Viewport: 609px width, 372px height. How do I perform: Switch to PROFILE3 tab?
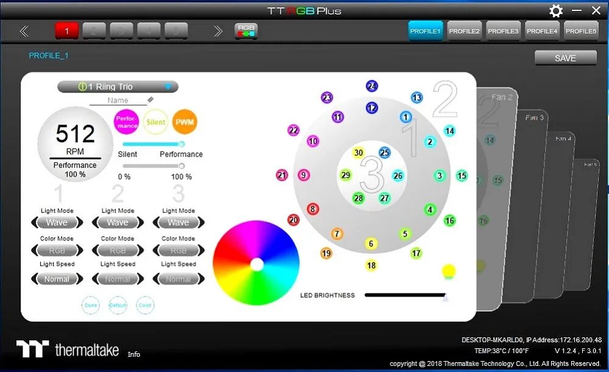coord(503,31)
